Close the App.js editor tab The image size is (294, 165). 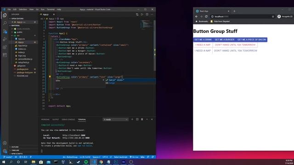coord(54,14)
